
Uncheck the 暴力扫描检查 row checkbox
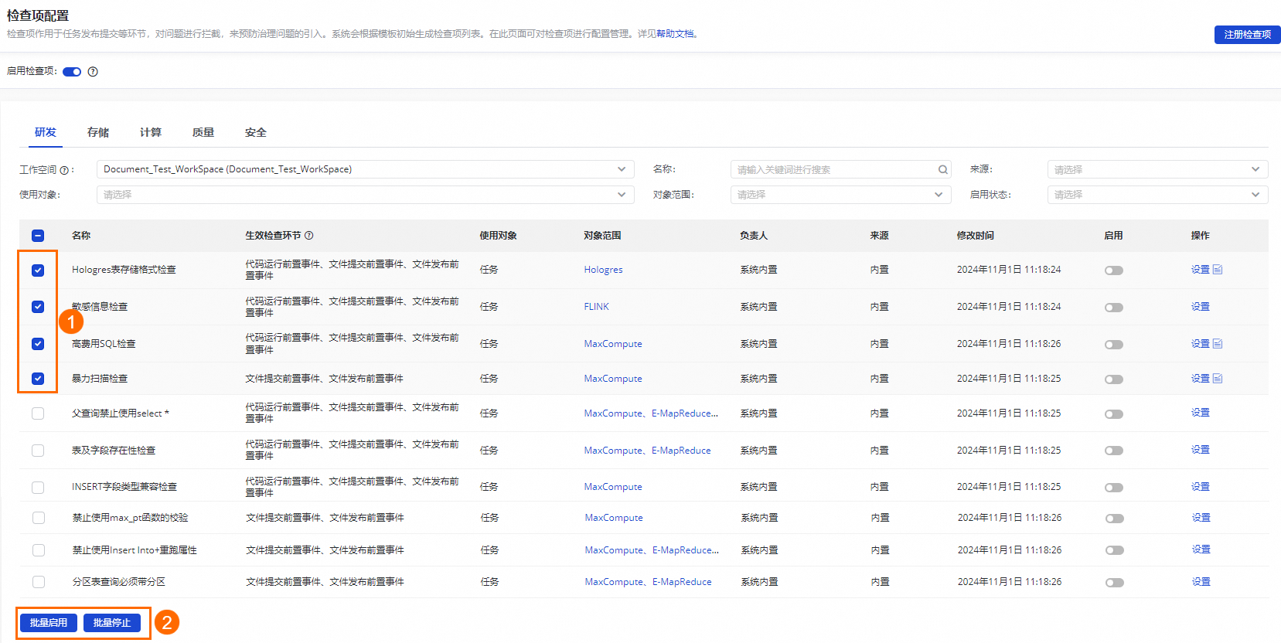click(38, 379)
